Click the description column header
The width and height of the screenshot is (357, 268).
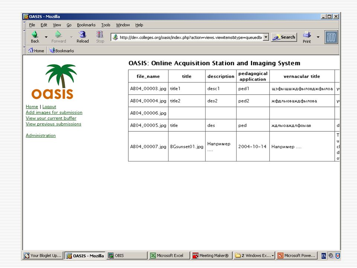coord(221,76)
